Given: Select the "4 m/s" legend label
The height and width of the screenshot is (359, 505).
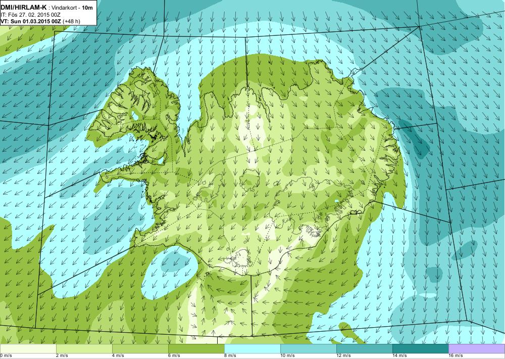Looking at the screenshot, I should click(x=118, y=356).
